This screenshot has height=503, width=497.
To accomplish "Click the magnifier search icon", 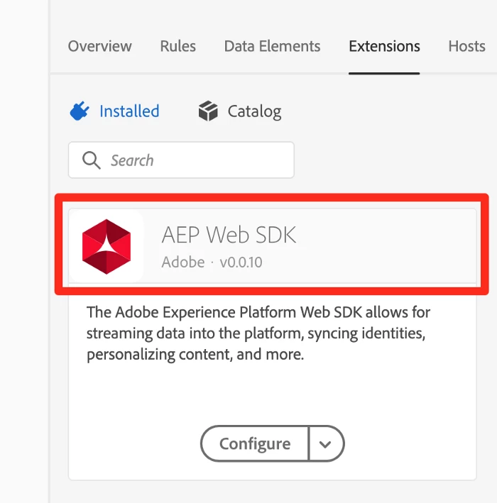I will [x=91, y=160].
